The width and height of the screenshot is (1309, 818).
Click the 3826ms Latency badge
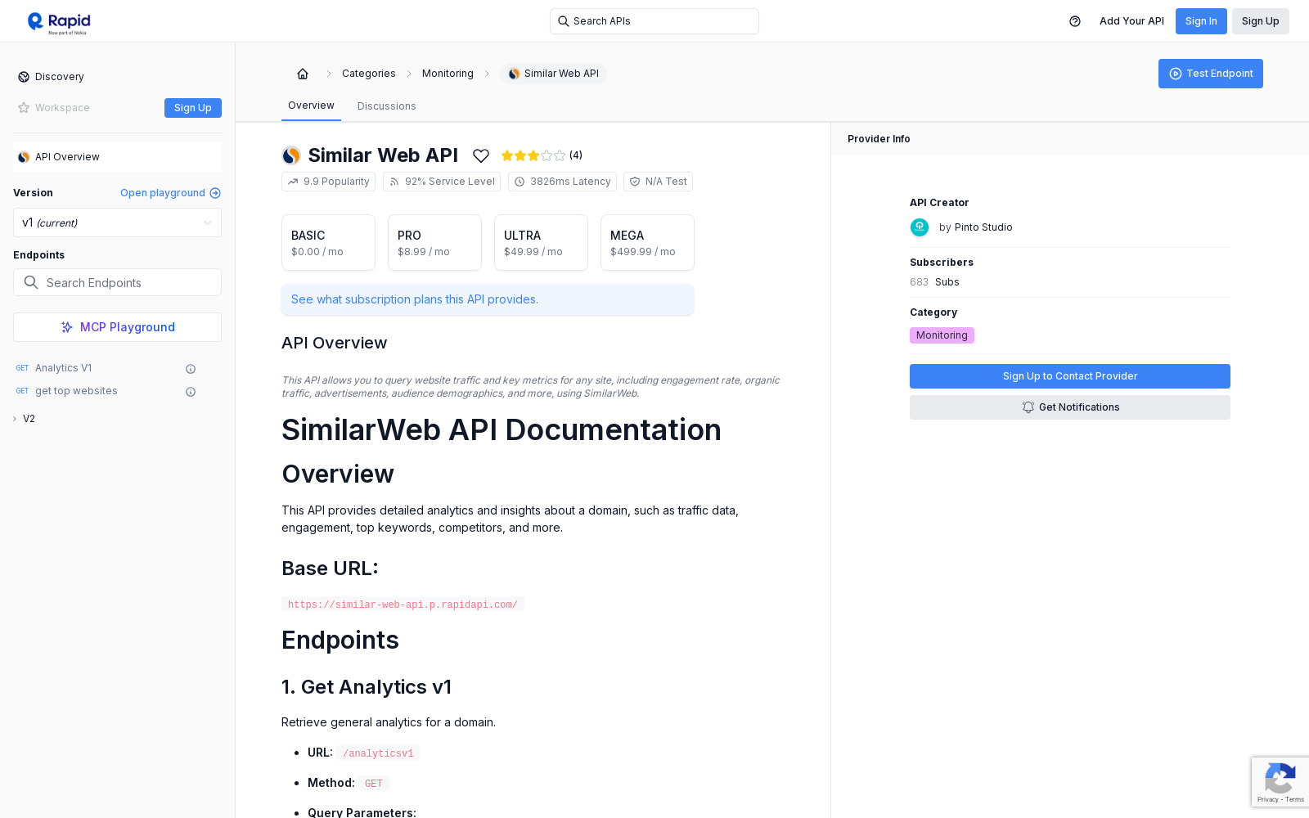point(562,182)
